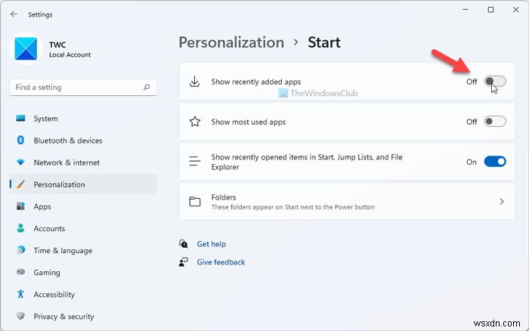Click 'These folders appear on Start' description
The height and width of the screenshot is (331, 529).
coord(293,207)
